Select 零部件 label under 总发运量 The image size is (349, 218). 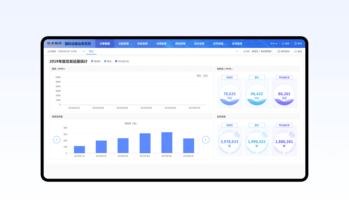coord(230,125)
